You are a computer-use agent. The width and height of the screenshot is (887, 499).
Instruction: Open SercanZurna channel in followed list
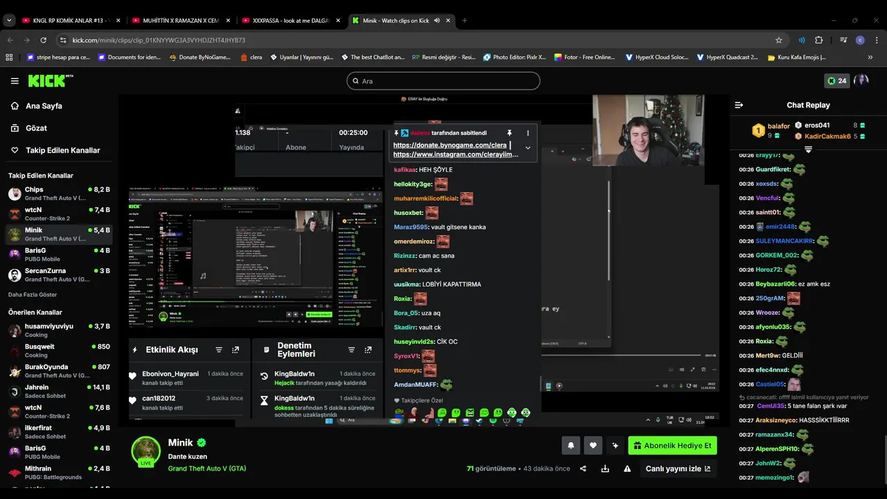[59, 274]
